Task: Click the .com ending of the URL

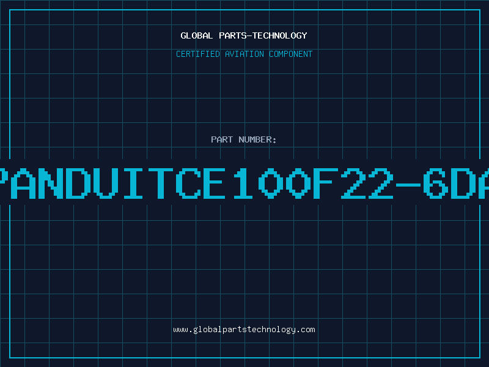Action: click(306, 330)
